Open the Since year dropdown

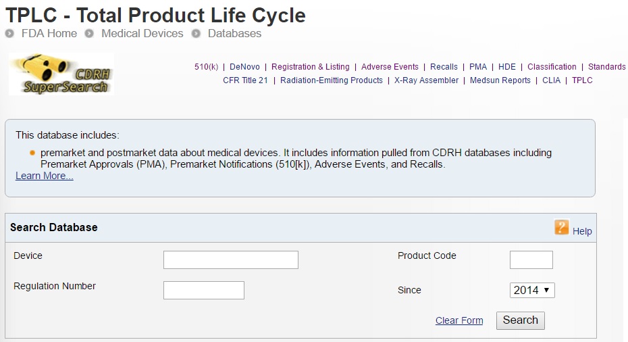pos(532,290)
